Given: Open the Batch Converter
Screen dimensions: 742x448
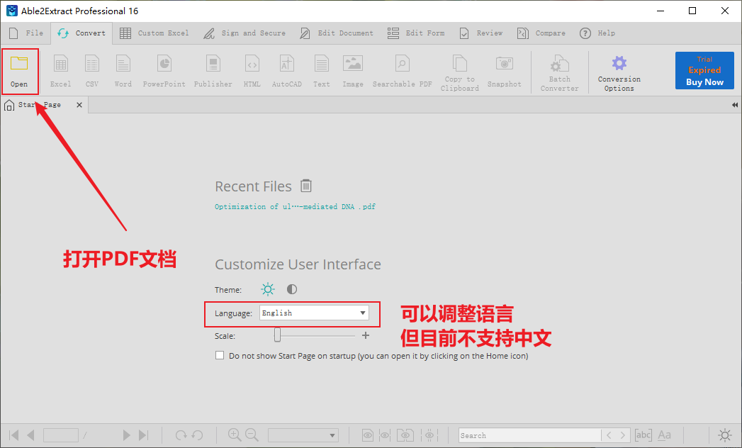Looking at the screenshot, I should tap(559, 64).
